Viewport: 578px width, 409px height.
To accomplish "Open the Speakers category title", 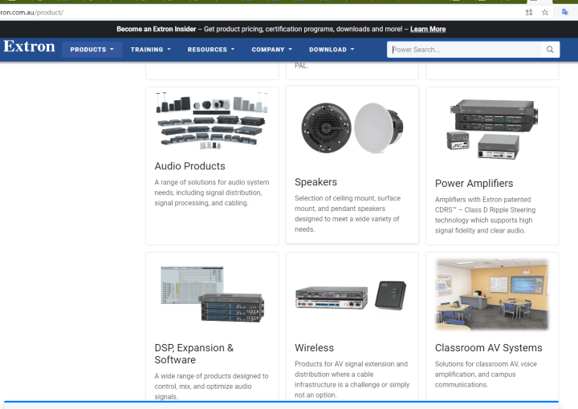I will pos(315,182).
